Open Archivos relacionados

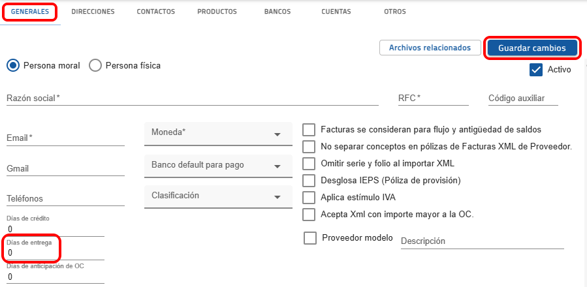[x=430, y=48]
